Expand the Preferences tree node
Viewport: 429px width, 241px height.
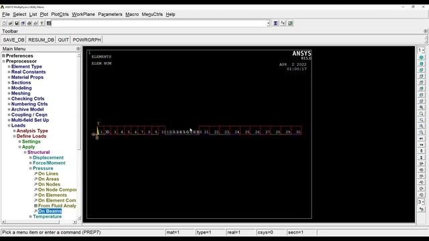coord(3,56)
